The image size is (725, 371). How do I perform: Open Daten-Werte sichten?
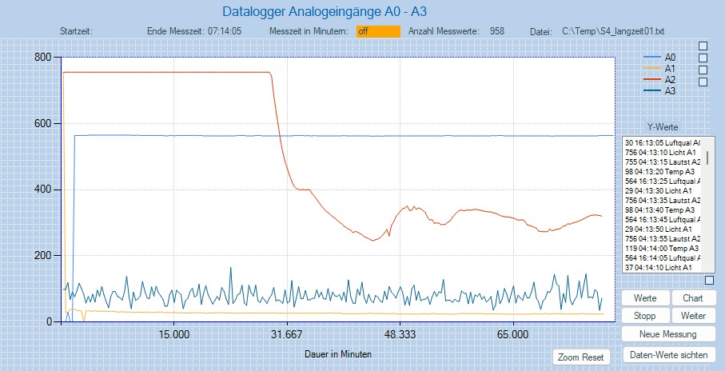click(x=669, y=353)
